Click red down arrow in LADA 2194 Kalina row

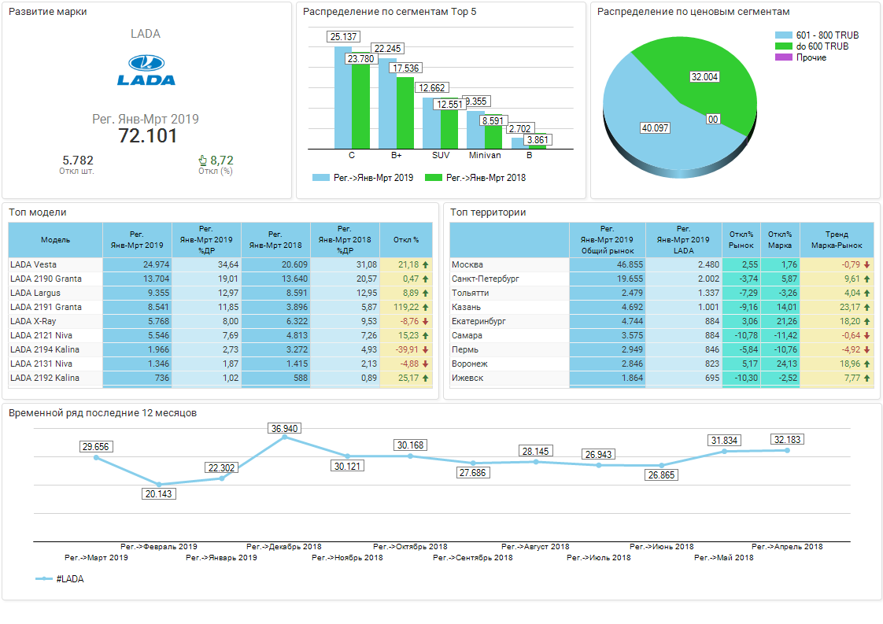[425, 350]
